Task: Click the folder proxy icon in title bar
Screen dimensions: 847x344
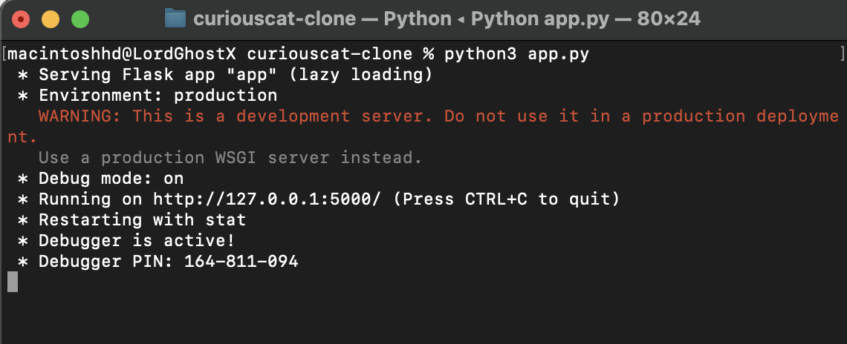Action: point(175,19)
